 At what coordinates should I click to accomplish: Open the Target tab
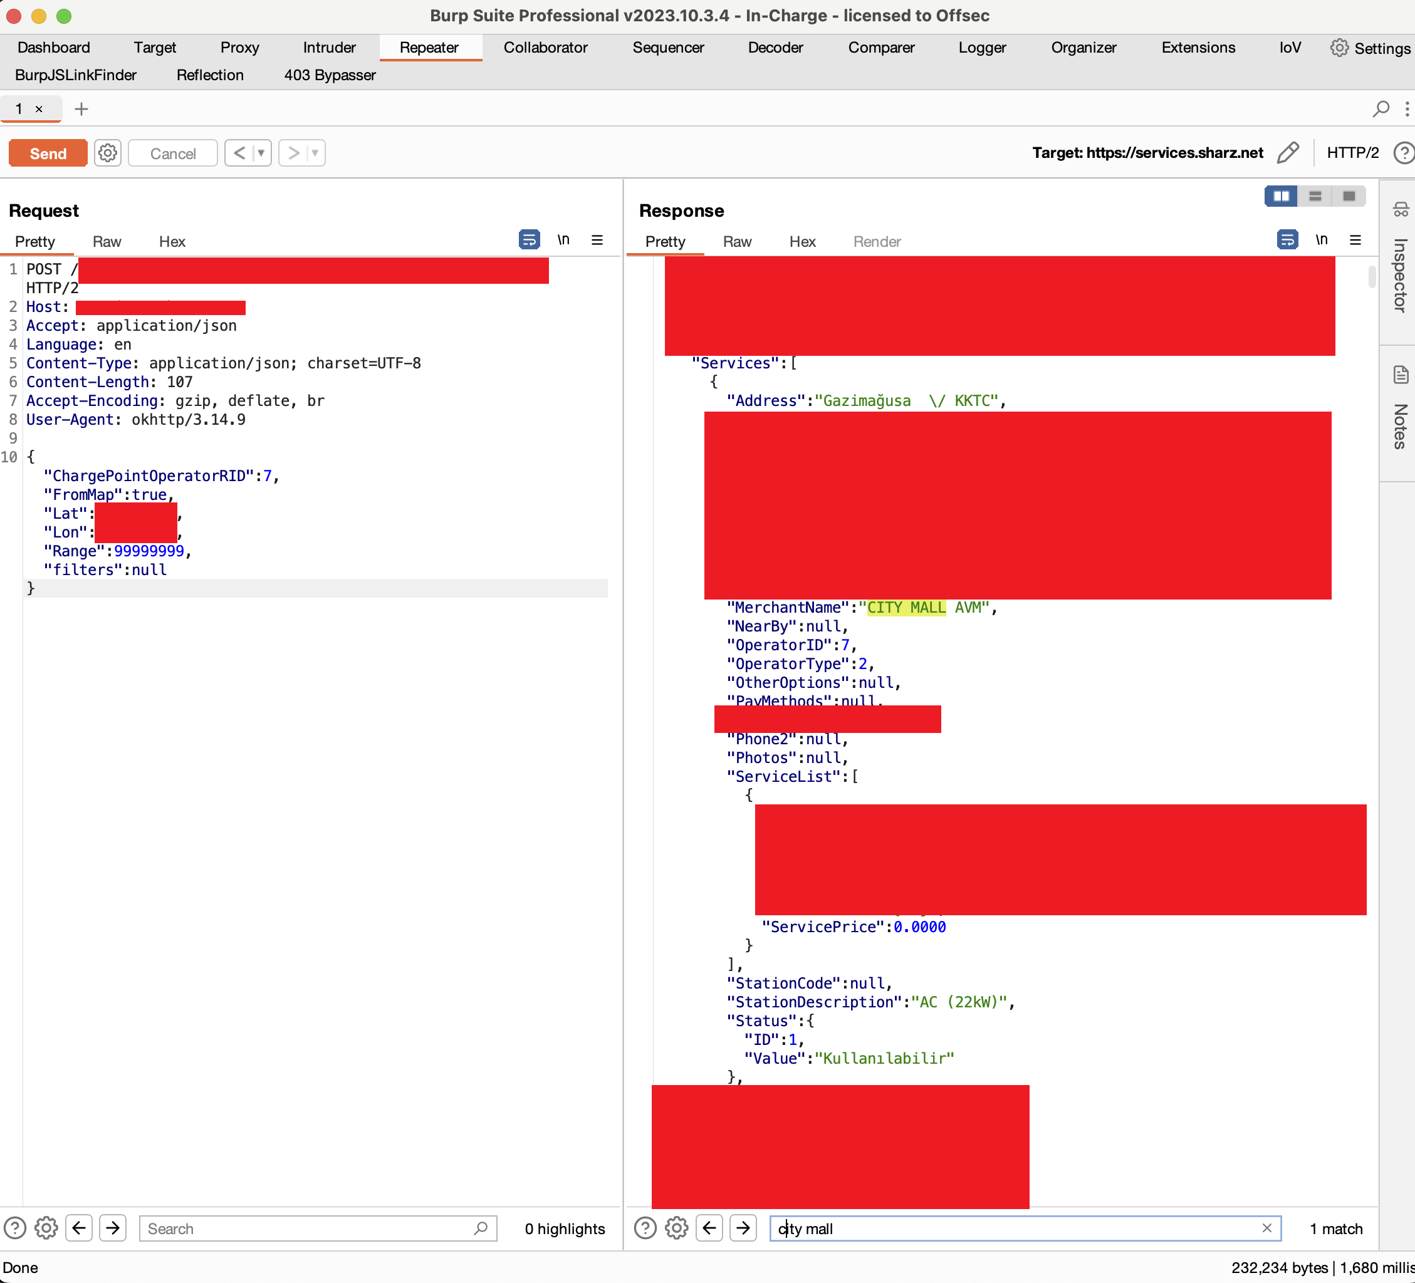[x=155, y=47]
